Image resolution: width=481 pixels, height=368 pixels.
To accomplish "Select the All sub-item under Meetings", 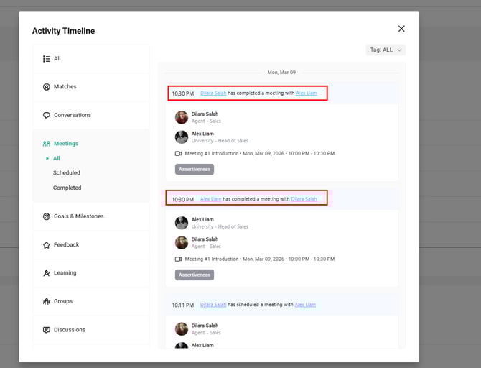I will point(57,159).
